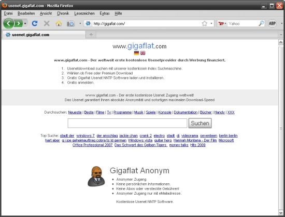This screenshot has height=217, width=285.
Task: Reload the page with the blue refresh icon
Action: [x=35, y=23]
